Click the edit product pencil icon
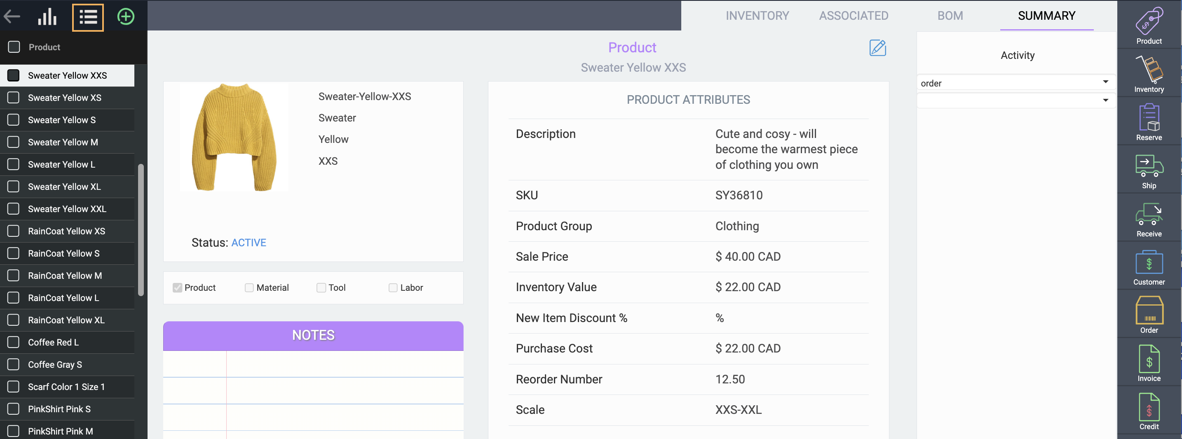The height and width of the screenshot is (439, 1182). pyautogui.click(x=877, y=48)
